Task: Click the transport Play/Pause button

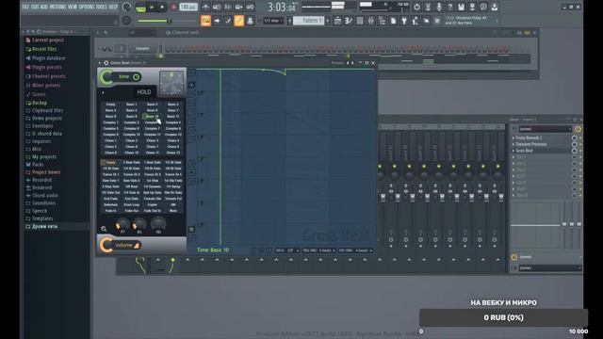Action: 152,8
